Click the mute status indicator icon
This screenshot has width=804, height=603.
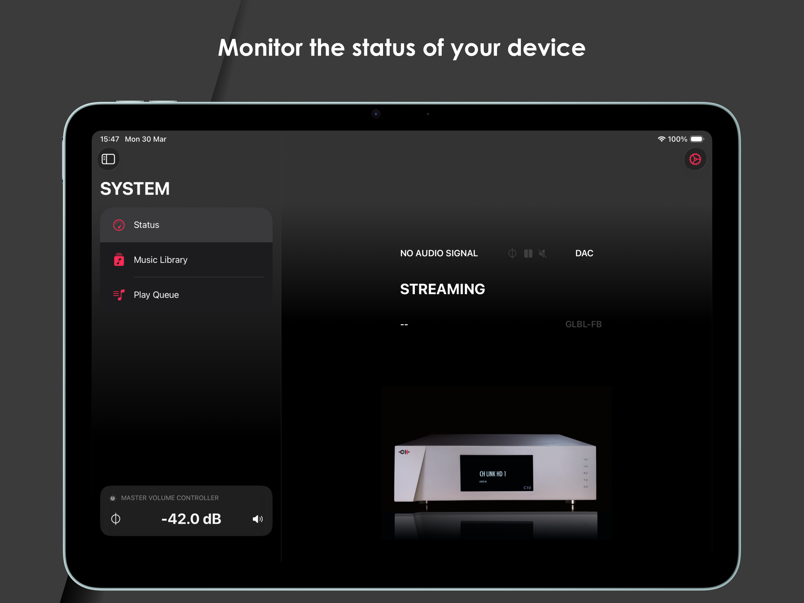point(543,253)
